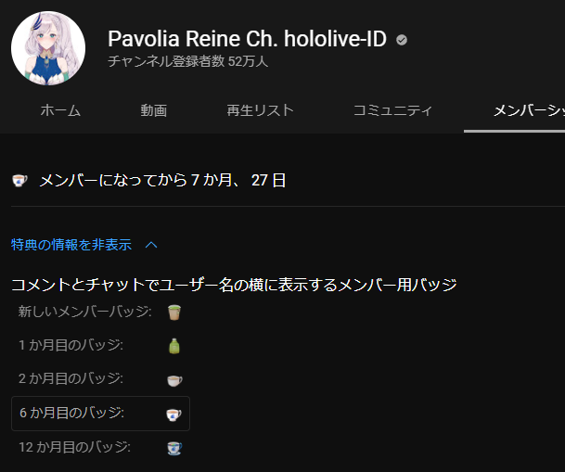This screenshot has height=472, width=565.
Task: Collapse perks info with the chevron arrow
Action: (x=151, y=245)
